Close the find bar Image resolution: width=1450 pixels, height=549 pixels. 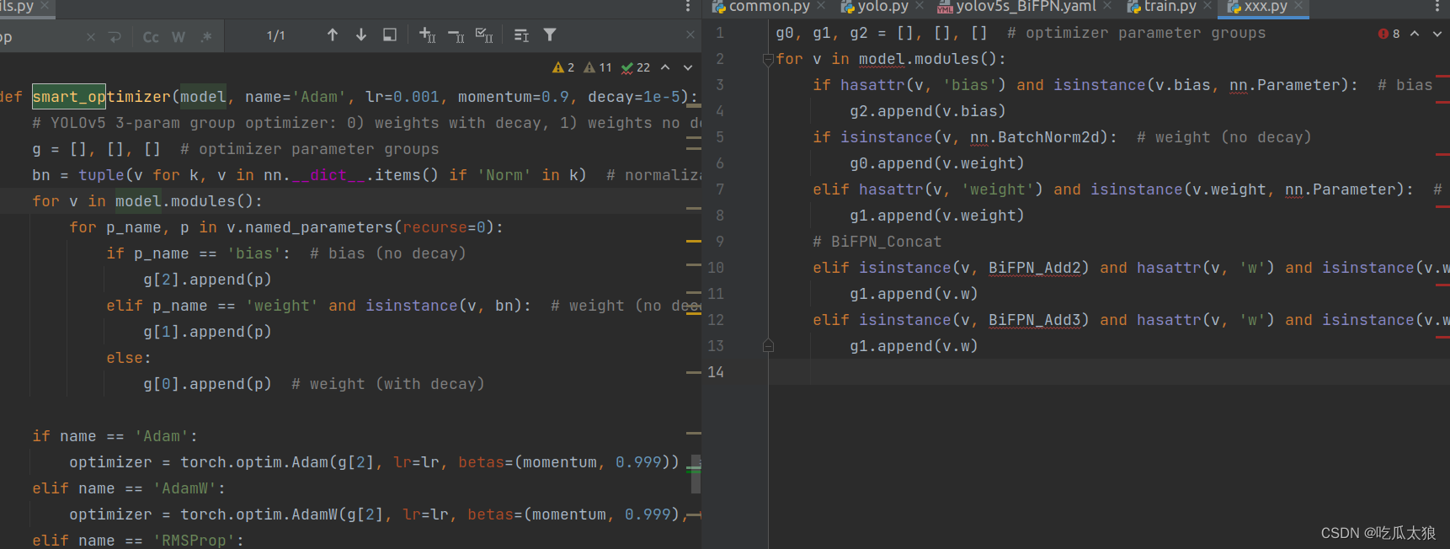[690, 35]
